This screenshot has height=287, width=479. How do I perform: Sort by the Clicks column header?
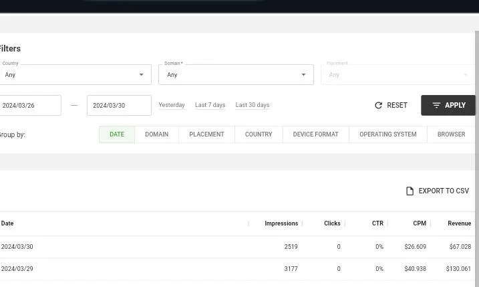[x=333, y=223]
